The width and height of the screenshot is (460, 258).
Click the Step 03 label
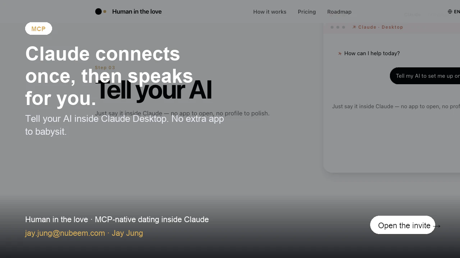(x=105, y=68)
